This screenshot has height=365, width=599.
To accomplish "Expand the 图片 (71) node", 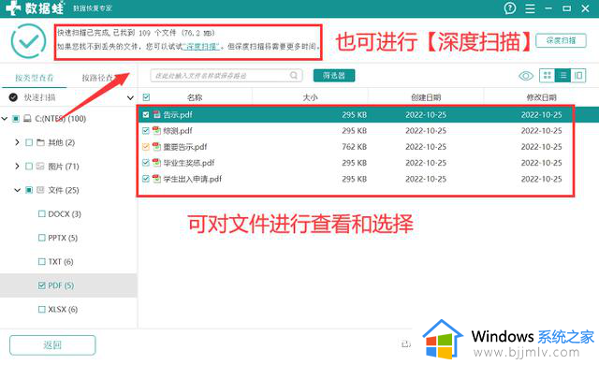I will click(x=17, y=166).
